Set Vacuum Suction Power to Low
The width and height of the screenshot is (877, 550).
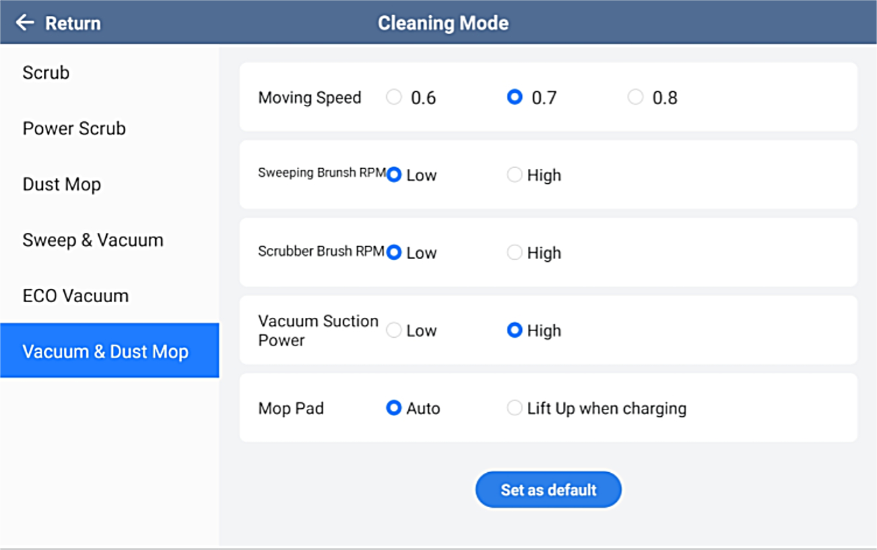click(394, 330)
